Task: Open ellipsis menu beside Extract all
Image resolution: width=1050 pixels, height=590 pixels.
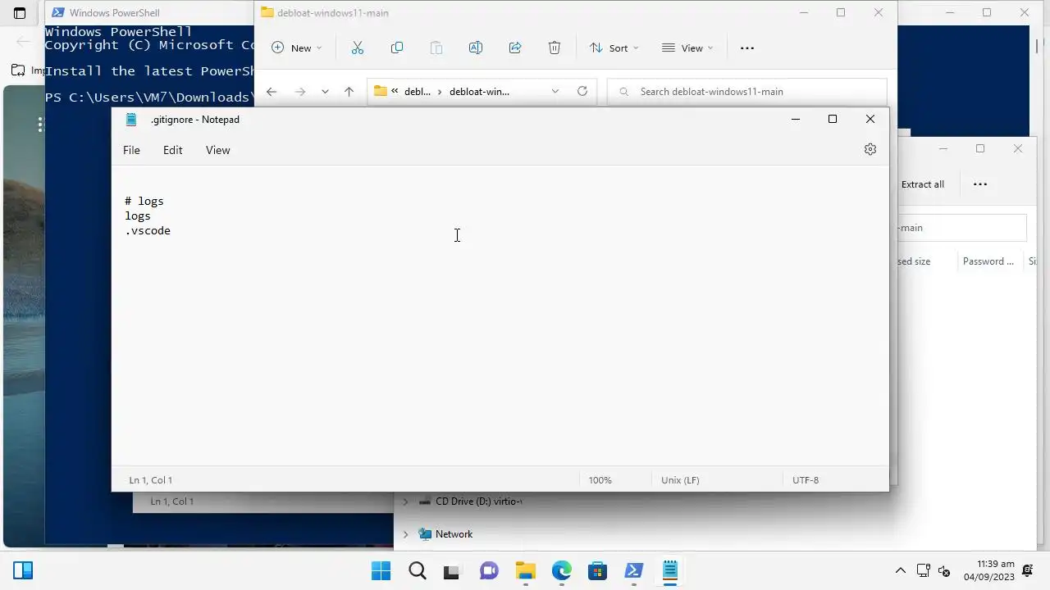Action: click(980, 184)
